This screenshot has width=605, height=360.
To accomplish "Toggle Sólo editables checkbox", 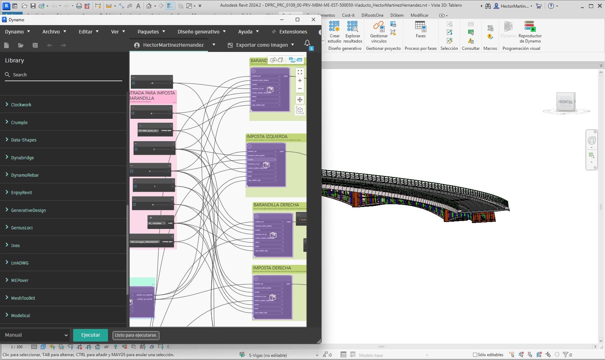I will [x=475, y=355].
